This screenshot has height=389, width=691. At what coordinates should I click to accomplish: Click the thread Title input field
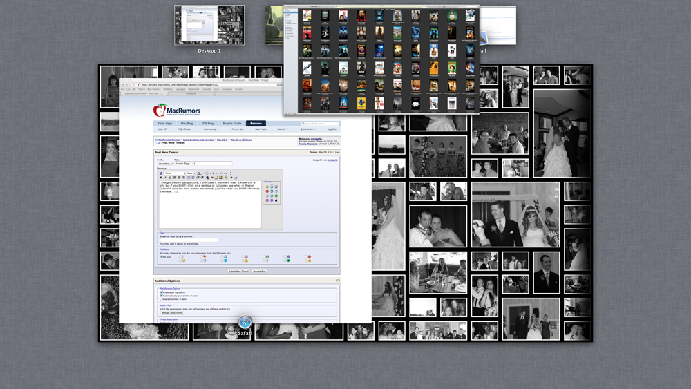coord(203,164)
